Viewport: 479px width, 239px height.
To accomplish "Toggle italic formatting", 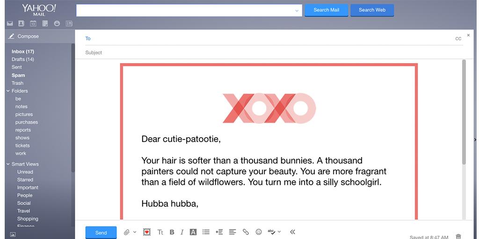I will click(182, 232).
